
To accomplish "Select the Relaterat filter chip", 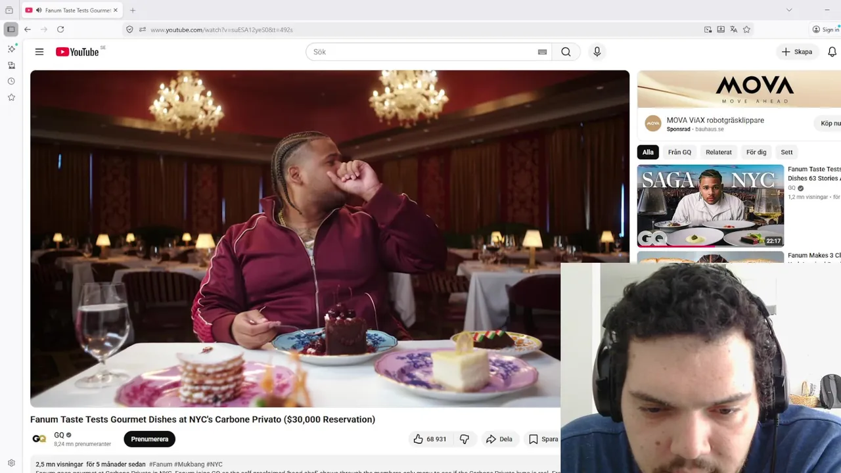I will pos(718,152).
